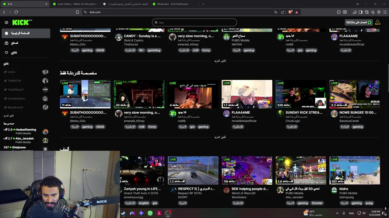
Task: Switch to the xw2o Videos tab
Action: (x=75, y=4)
